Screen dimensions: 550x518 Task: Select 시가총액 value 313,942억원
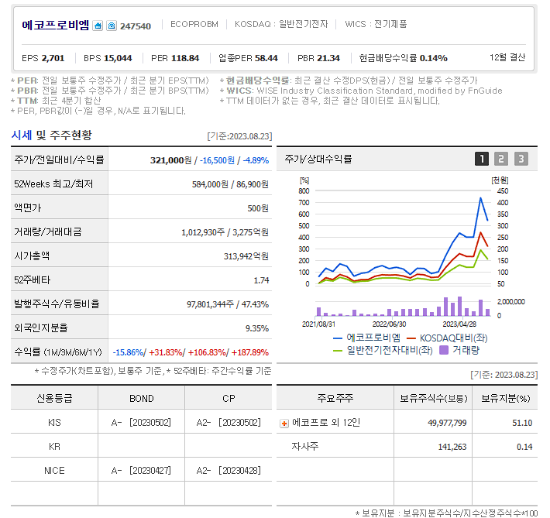[x=246, y=256]
